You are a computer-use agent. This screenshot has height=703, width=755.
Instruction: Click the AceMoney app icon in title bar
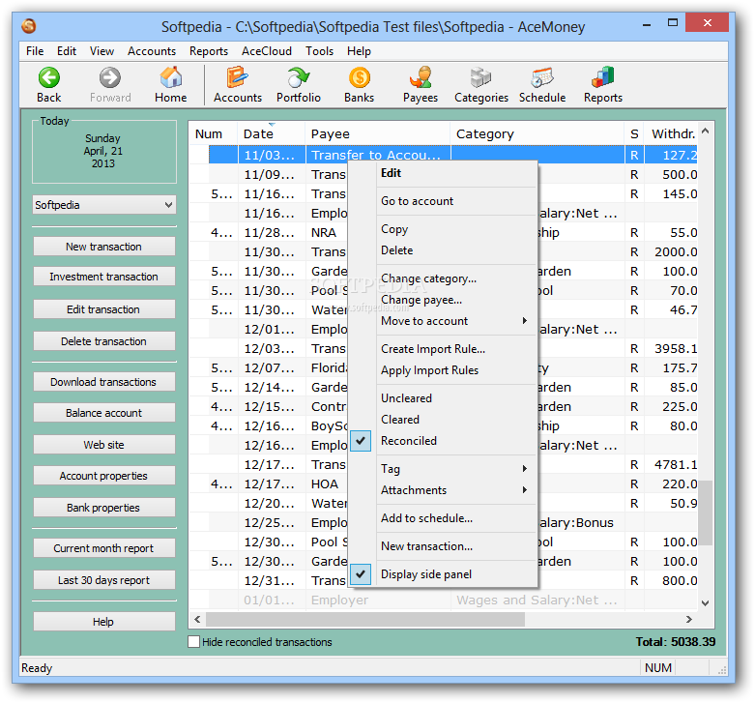[x=29, y=25]
